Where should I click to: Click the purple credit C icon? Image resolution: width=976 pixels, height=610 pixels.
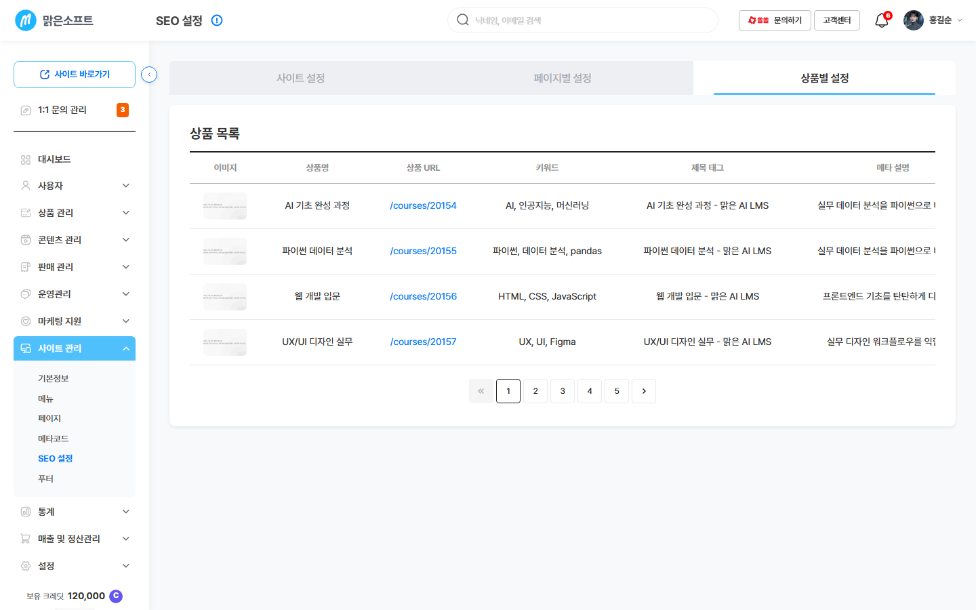click(116, 596)
